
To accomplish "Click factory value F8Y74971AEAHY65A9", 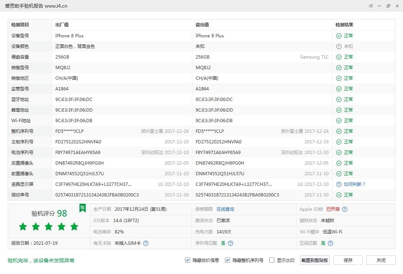I will [78, 153].
